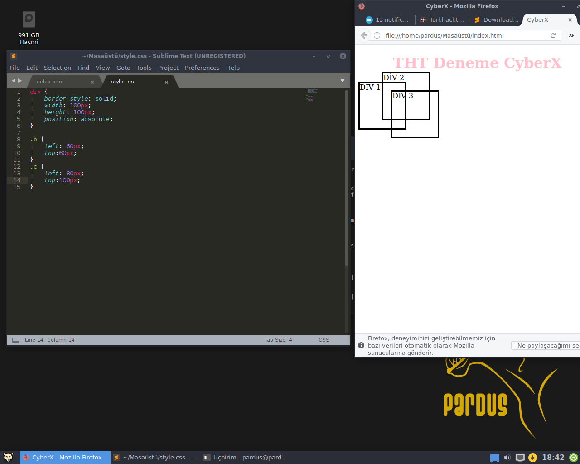This screenshot has height=464, width=580.
Task: Close the style.css tab in Sublime
Action: coord(166,82)
